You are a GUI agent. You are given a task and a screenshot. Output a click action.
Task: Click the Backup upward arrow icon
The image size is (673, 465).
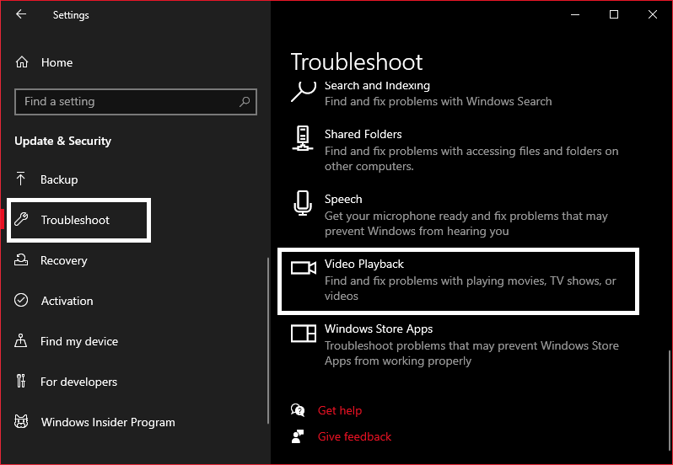coord(20,179)
